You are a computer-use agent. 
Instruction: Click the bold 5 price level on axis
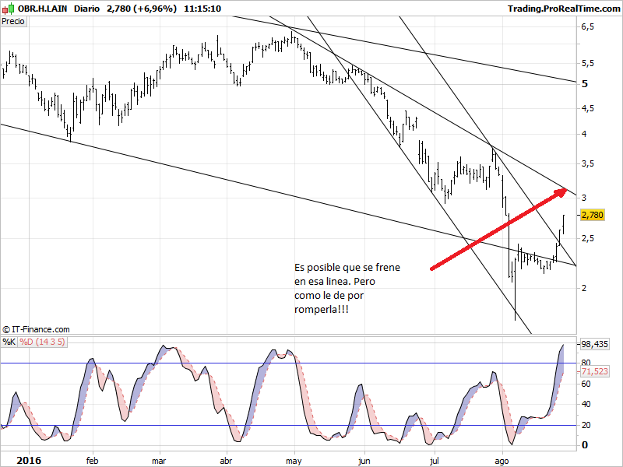[x=585, y=83]
